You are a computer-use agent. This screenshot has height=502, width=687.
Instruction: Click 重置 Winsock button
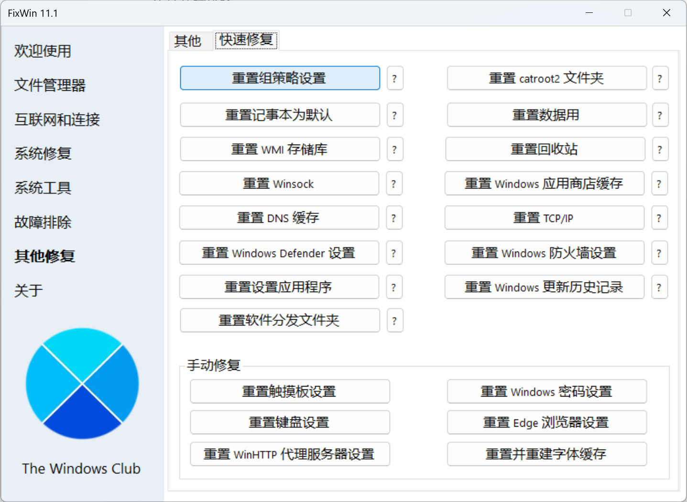[279, 183]
